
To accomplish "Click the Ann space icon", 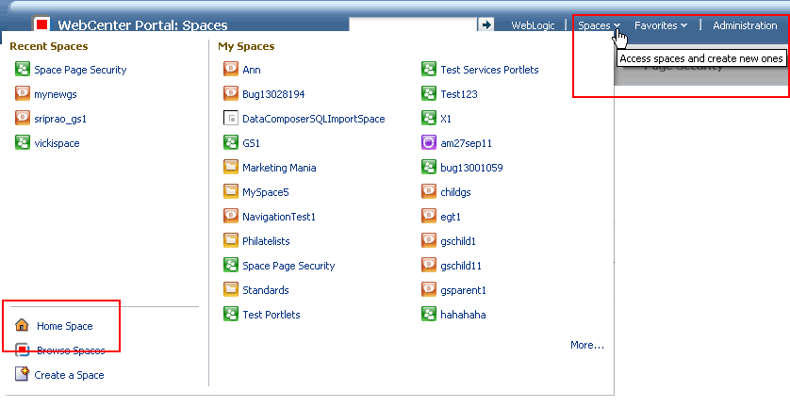I will (230, 69).
